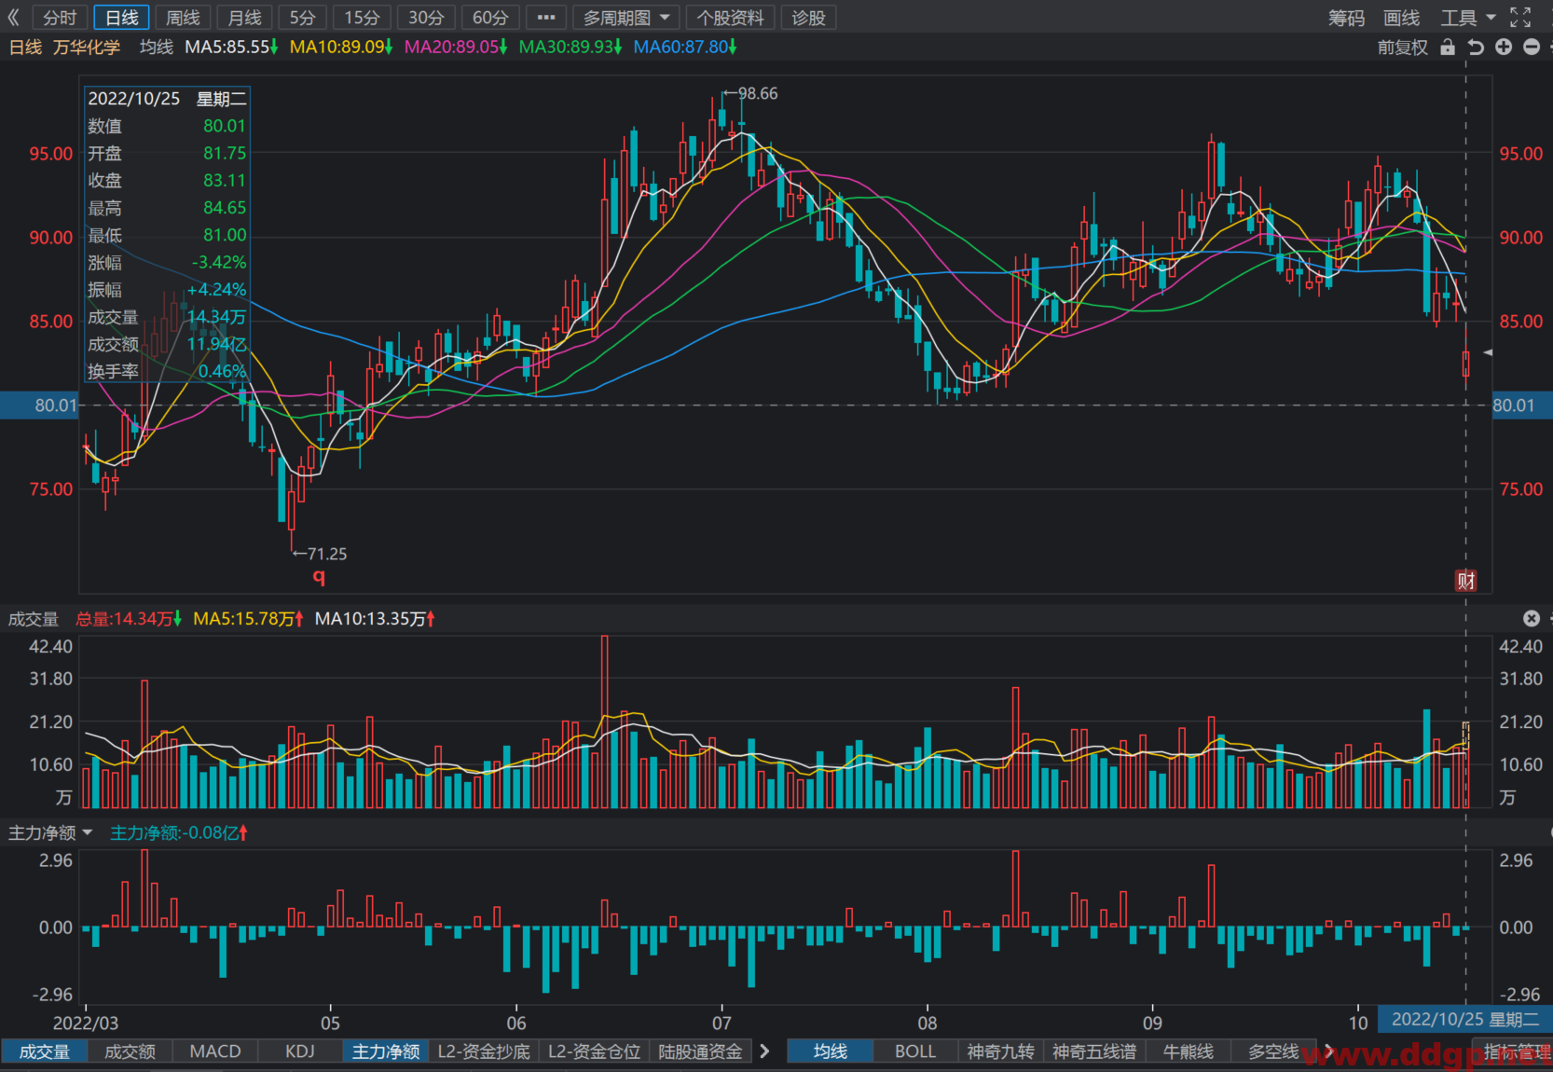The width and height of the screenshot is (1553, 1072).
Task: Expand the 工具 tools dropdown
Action: [1468, 18]
